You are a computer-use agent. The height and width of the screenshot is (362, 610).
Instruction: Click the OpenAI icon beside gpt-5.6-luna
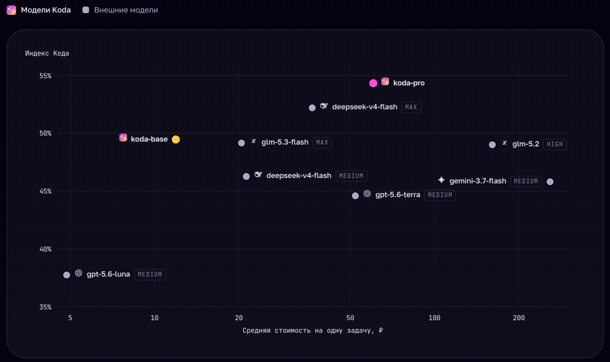pos(79,273)
